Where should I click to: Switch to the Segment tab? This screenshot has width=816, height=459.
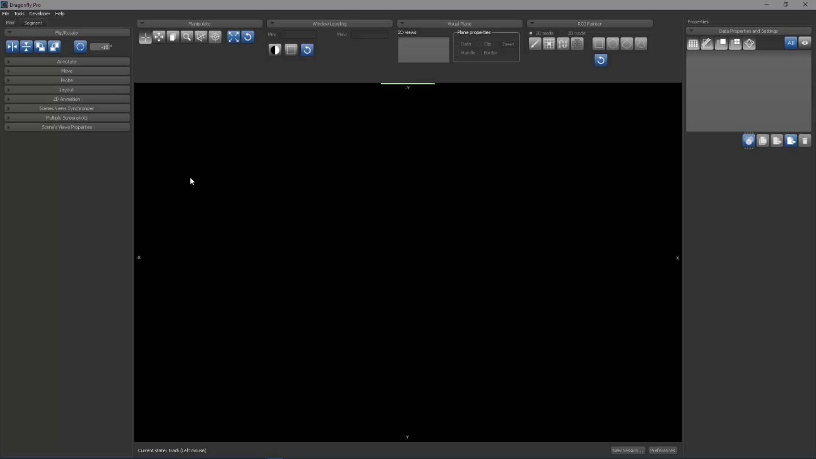point(33,23)
